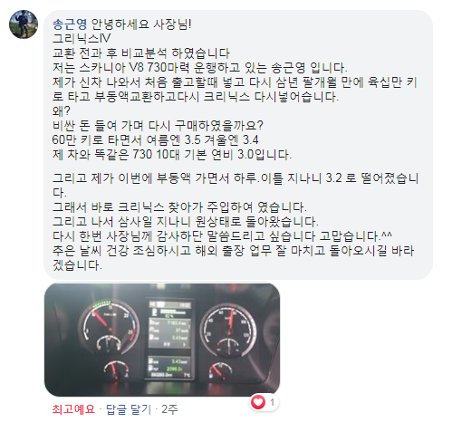Open 송근영's round profile picture

(x=24, y=24)
